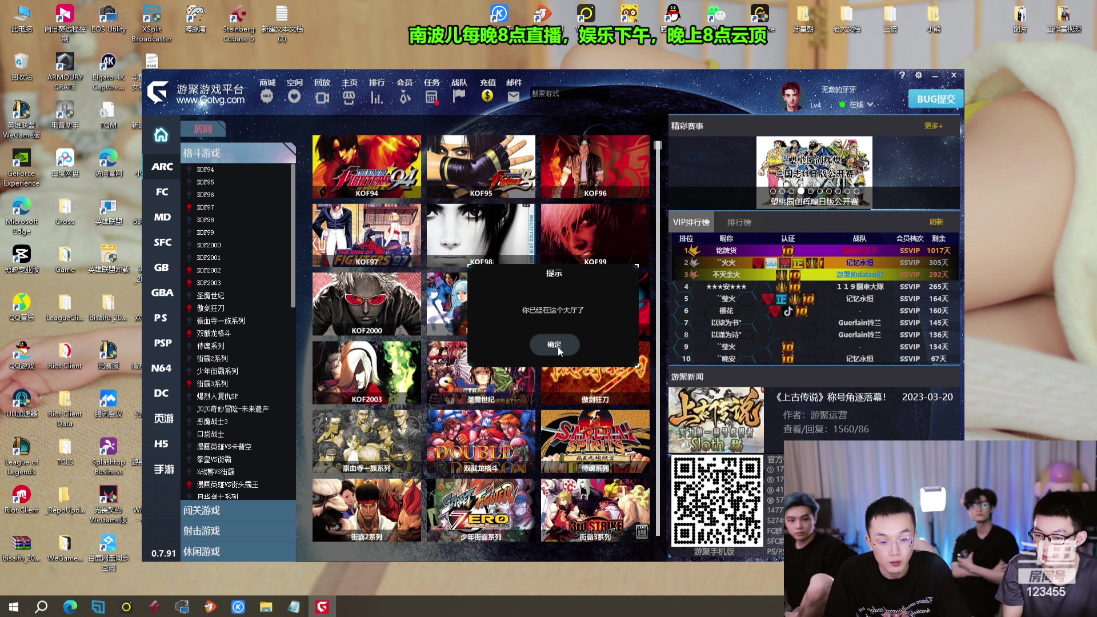Open the 此电脑 desktop icon
Screen dimensions: 1097x617
coord(22,19)
